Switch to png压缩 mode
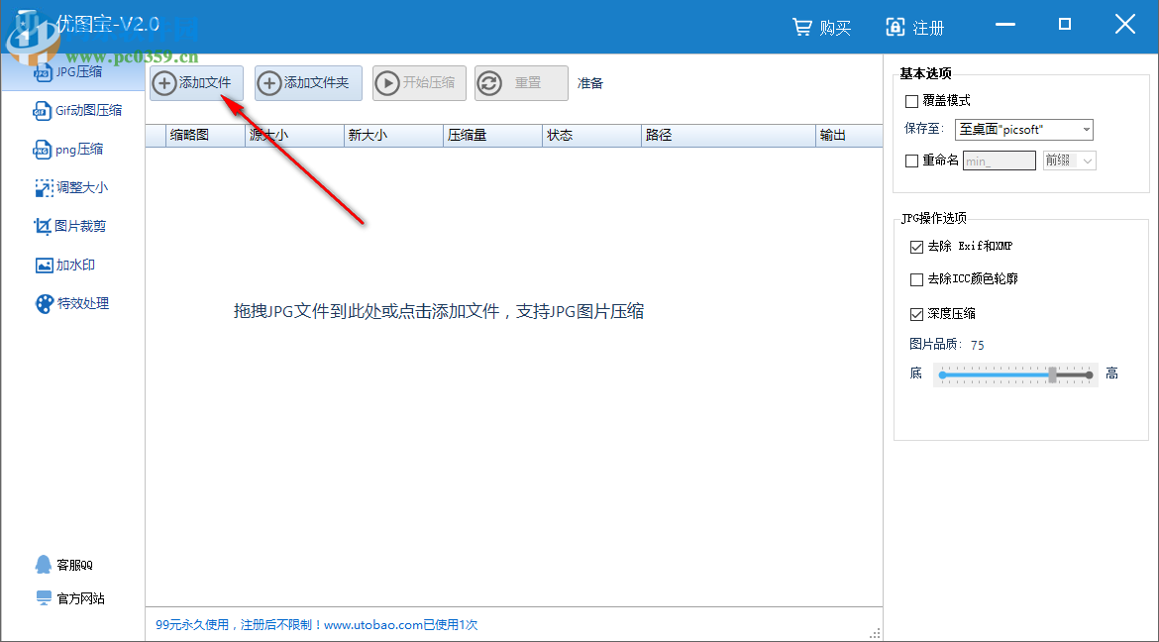The height and width of the screenshot is (642, 1159). point(68,150)
